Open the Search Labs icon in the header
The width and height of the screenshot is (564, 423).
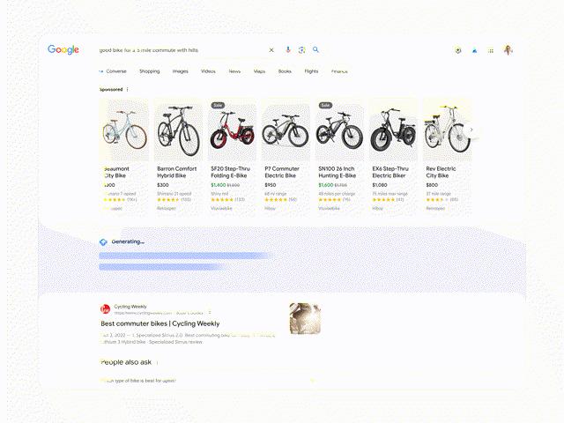pyautogui.click(x=458, y=51)
